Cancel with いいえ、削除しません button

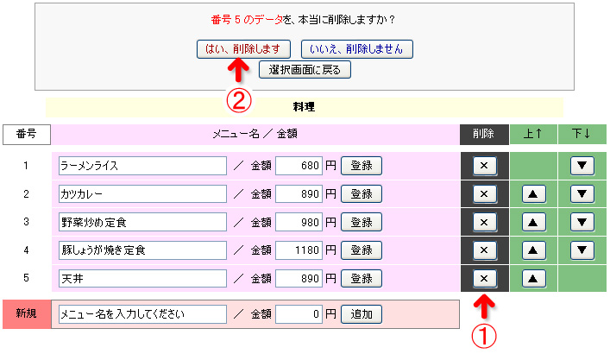coord(357,48)
